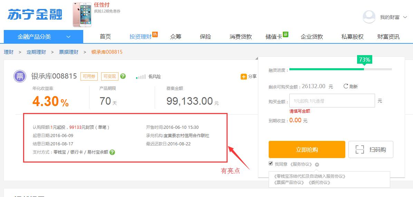Screen dimensions: 413x197
Task: Open the 财富资讯 nav item
Action: (x=388, y=37)
